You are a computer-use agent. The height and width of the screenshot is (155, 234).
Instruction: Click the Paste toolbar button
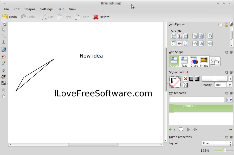tap(82, 17)
